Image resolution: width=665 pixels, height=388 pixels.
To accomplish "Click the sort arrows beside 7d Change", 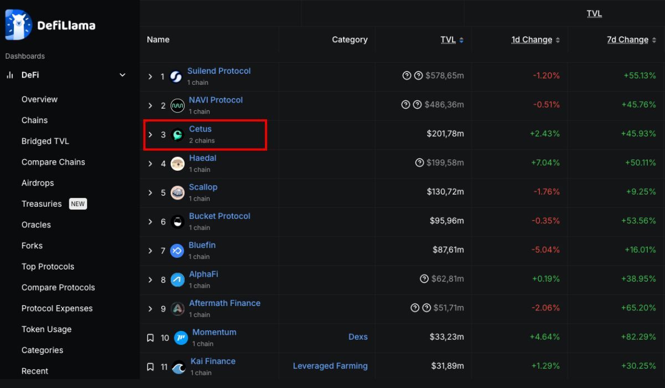I will point(654,40).
